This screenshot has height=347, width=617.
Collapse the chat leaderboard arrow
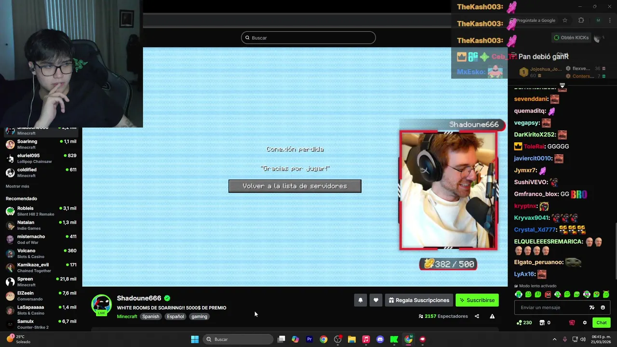562,85
